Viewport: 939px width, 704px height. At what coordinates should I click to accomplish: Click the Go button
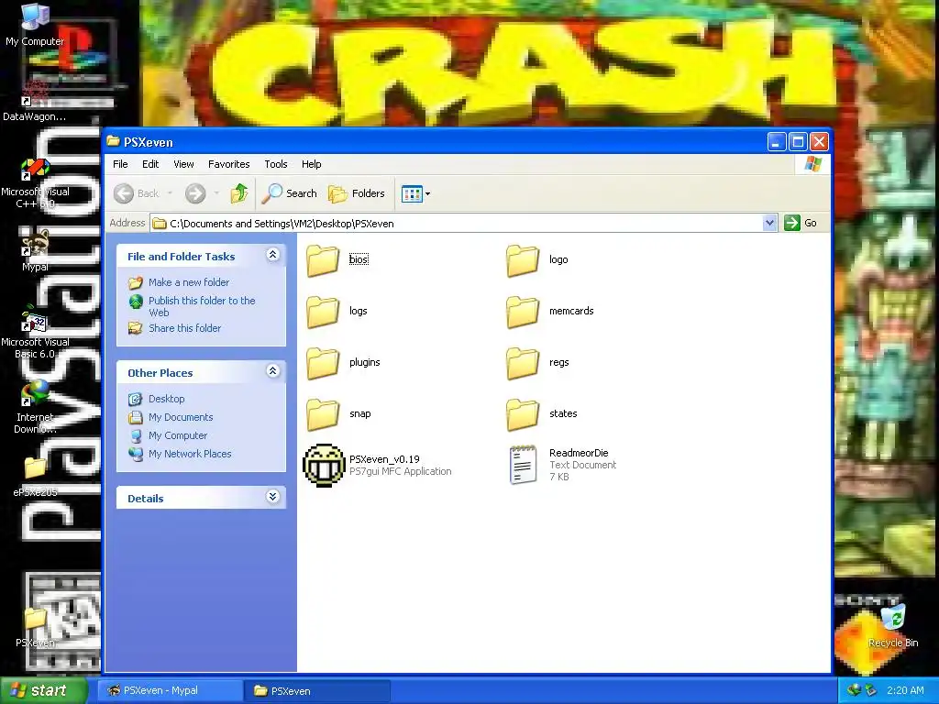(801, 224)
